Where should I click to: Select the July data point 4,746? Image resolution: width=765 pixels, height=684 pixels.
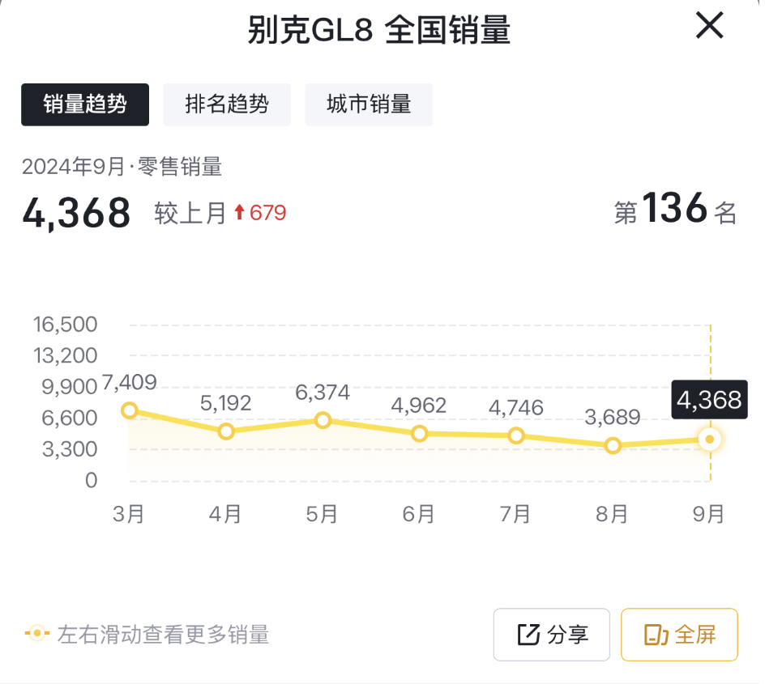516,435
